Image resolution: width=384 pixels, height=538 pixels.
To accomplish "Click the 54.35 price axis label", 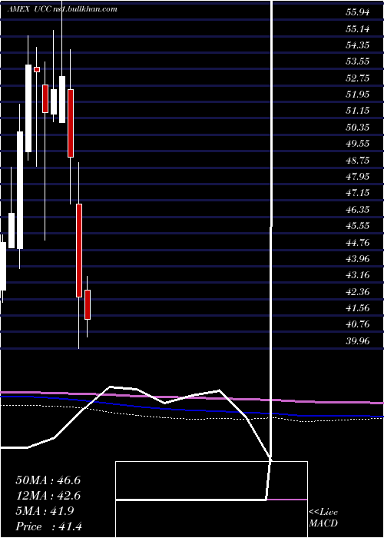I will coord(358,45).
